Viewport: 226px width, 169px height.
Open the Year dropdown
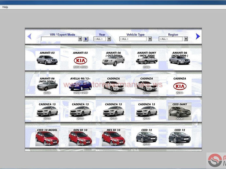pyautogui.click(x=109, y=39)
